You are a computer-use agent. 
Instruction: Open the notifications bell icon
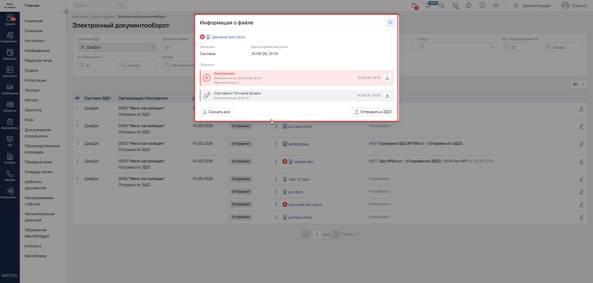(428, 6)
